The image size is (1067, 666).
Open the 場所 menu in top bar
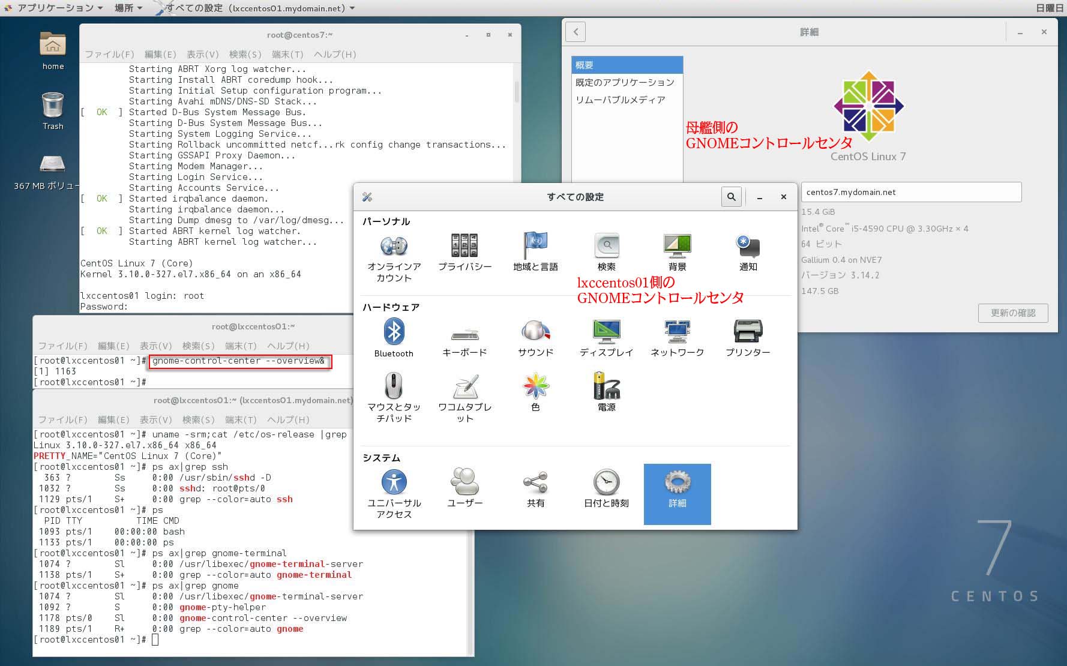coord(128,8)
